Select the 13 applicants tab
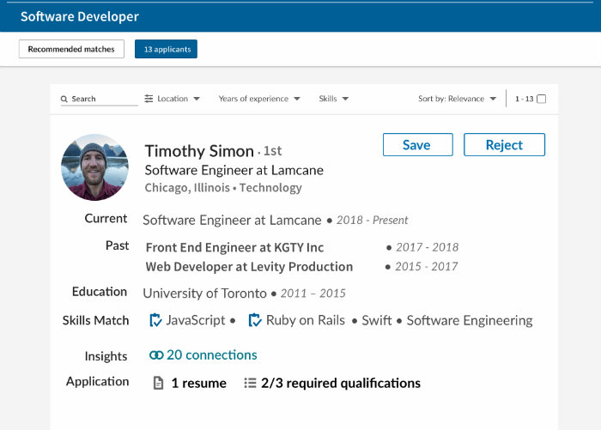The image size is (601, 430). tap(166, 49)
